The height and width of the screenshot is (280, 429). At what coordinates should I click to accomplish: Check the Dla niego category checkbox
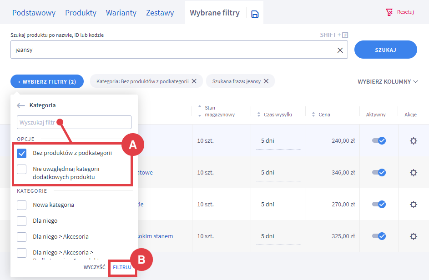pyautogui.click(x=22, y=221)
